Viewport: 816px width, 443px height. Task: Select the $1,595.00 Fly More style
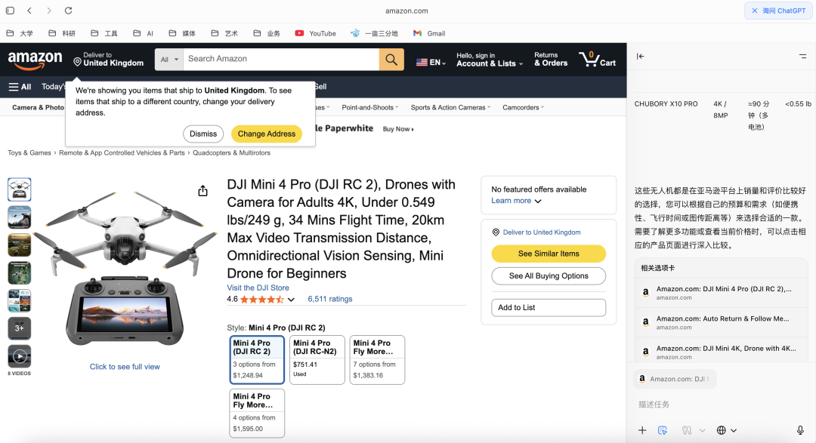click(x=257, y=413)
